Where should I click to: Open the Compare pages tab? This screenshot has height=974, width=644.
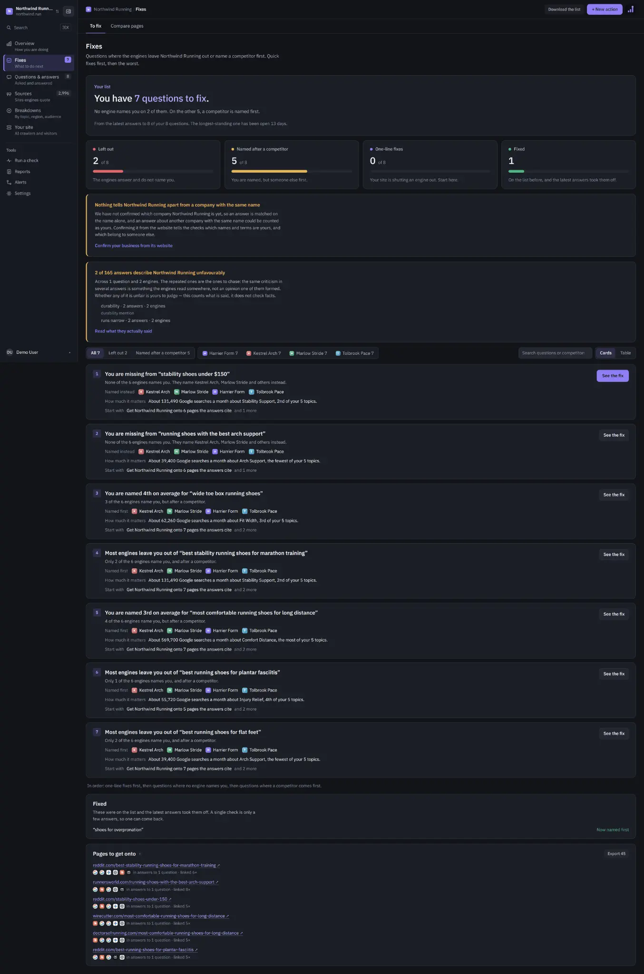click(x=127, y=26)
